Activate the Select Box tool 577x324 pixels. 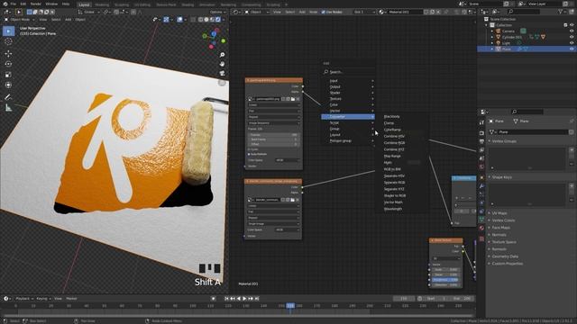tap(8, 31)
